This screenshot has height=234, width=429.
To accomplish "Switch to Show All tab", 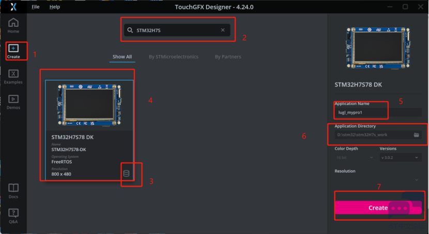I will pos(122,57).
